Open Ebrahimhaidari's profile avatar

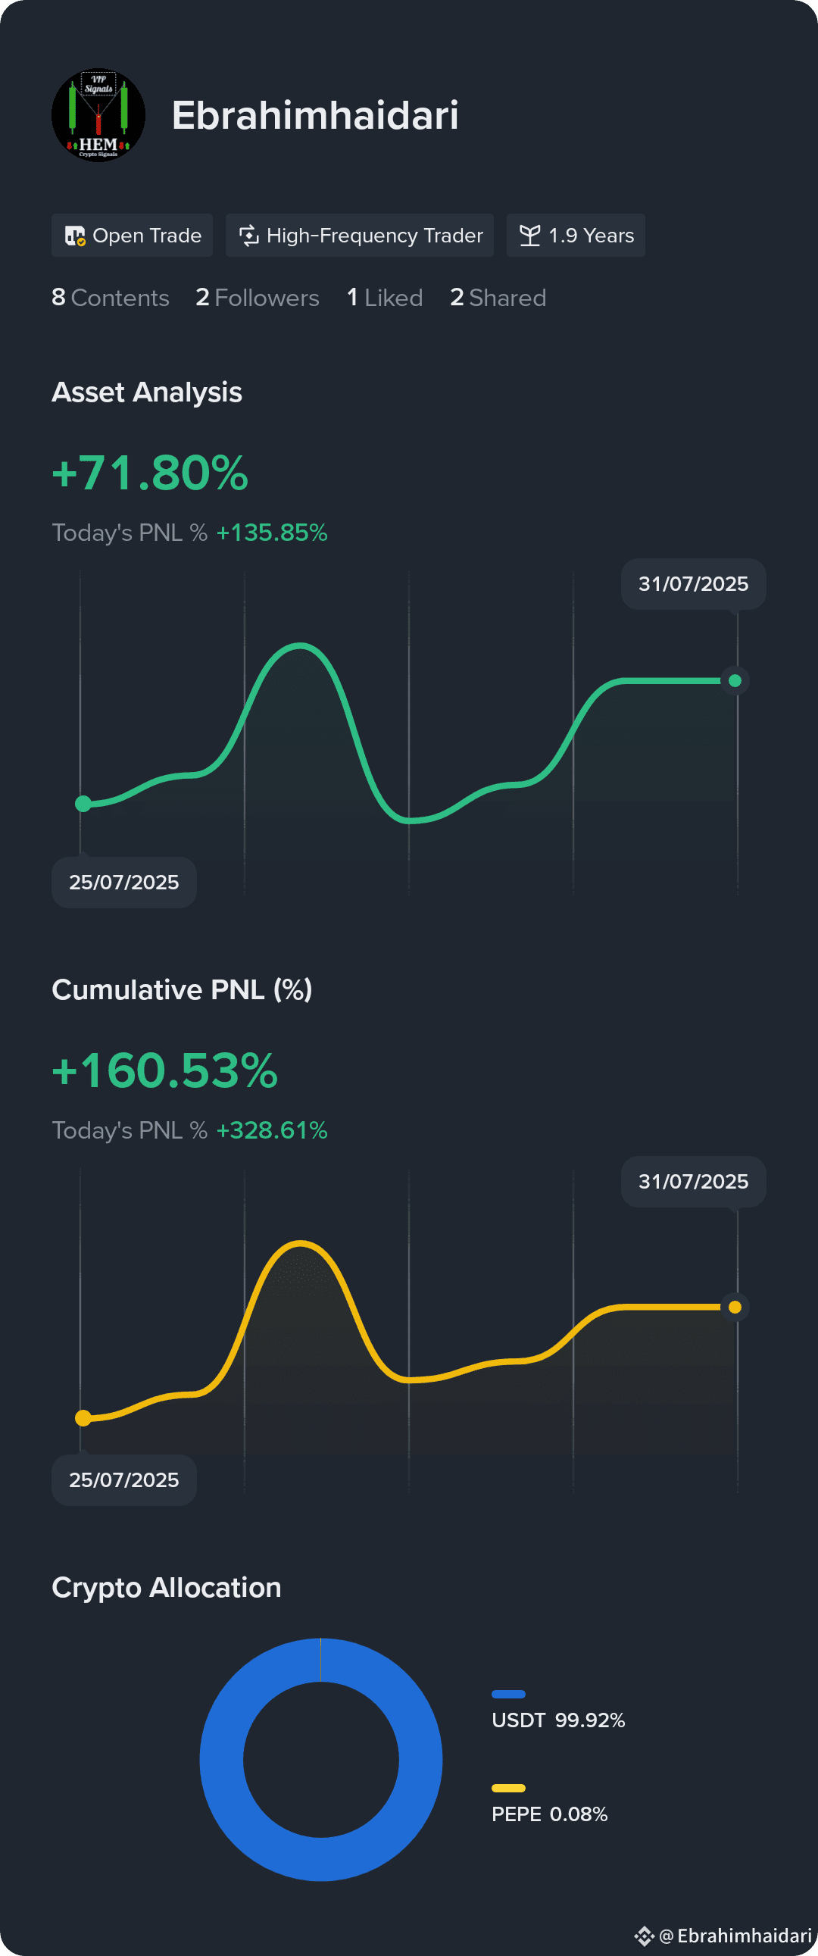pyautogui.click(x=98, y=115)
